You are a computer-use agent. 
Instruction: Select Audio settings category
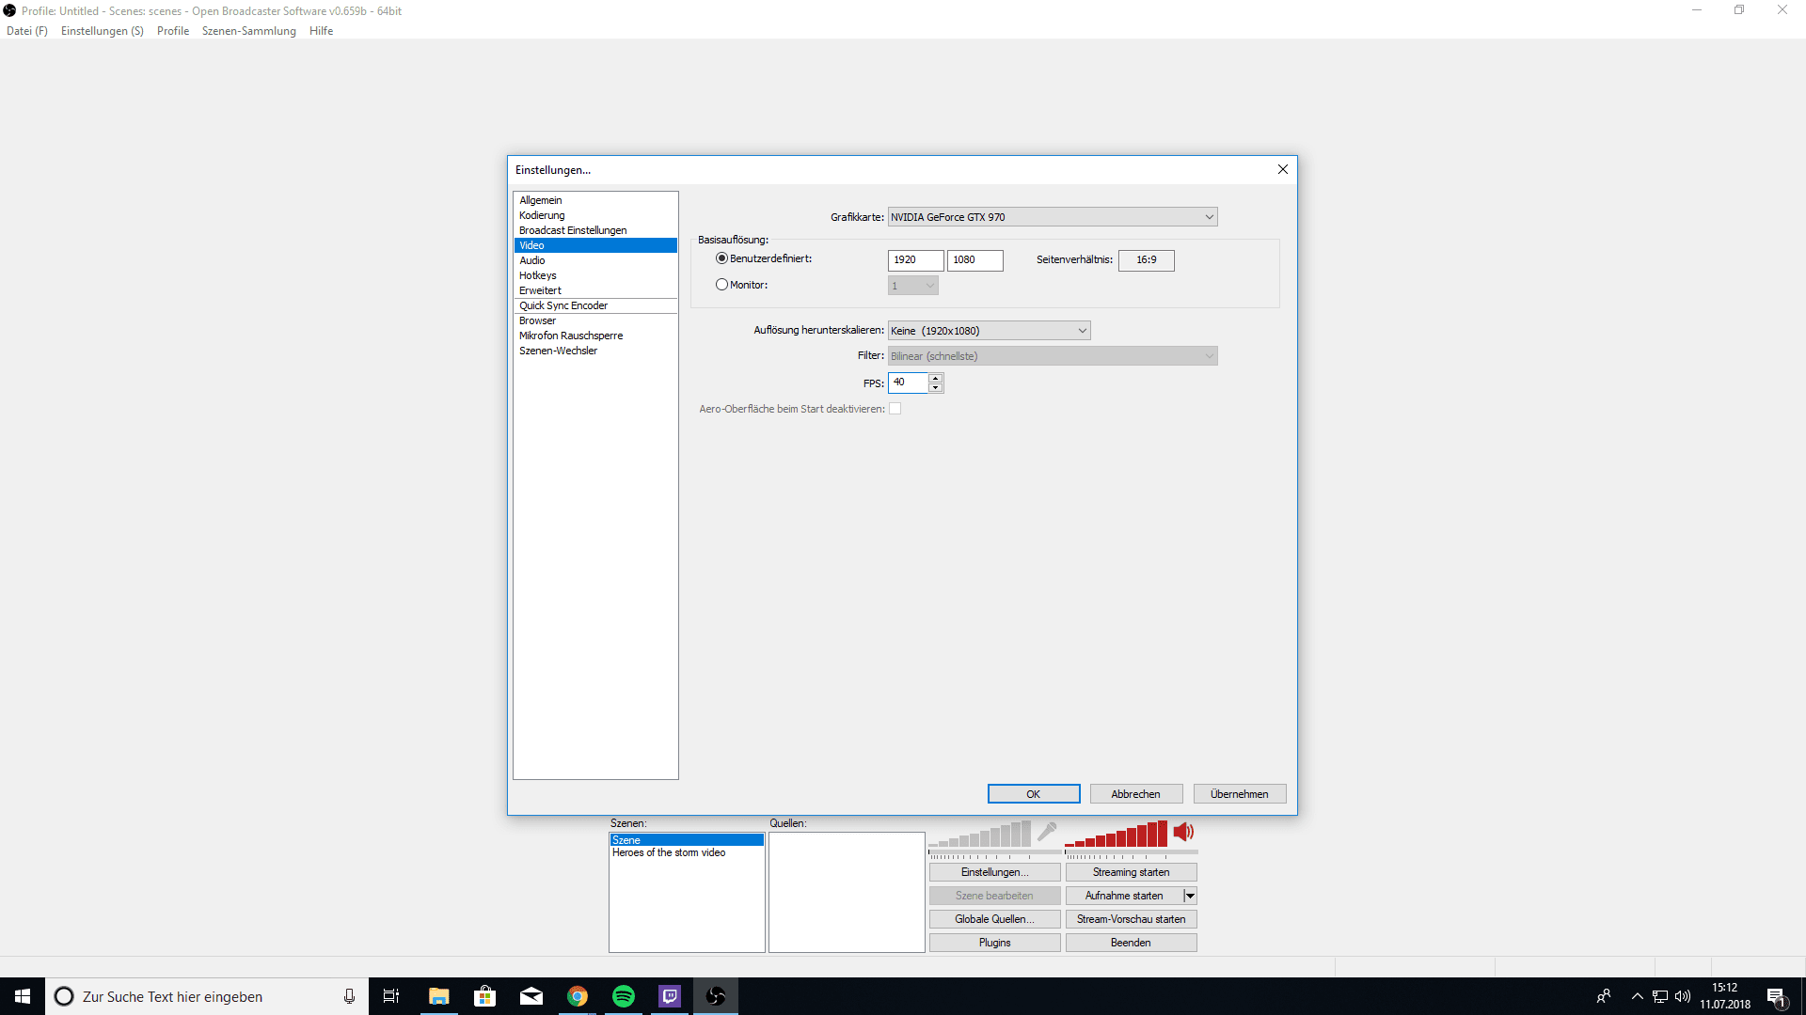tap(595, 260)
